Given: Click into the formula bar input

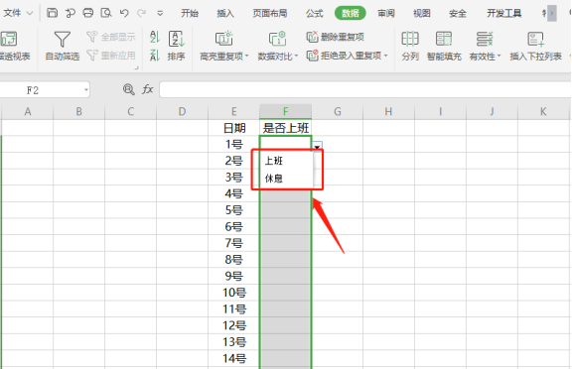Looking at the screenshot, I should pyautogui.click(x=365, y=89).
